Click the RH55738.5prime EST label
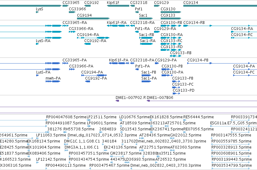This screenshot has width=257, height=170. [x=79, y=129]
